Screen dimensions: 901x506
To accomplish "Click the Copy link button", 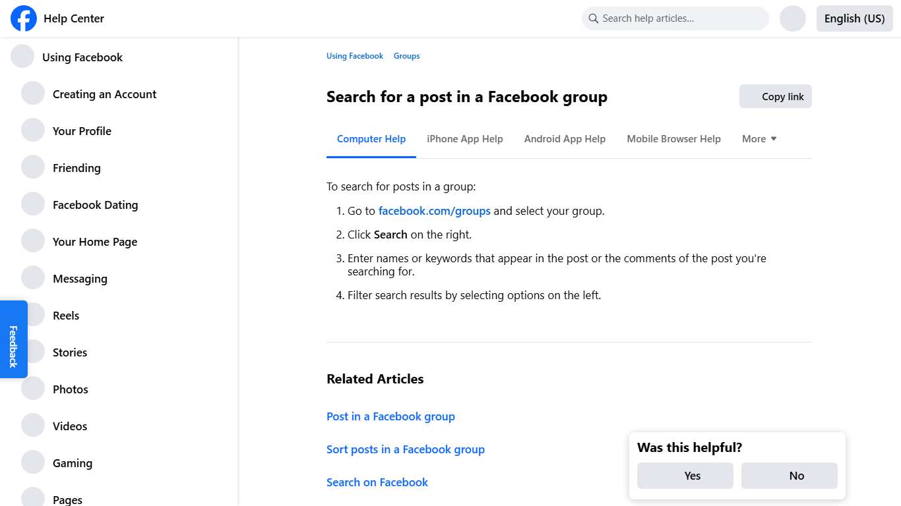I will [776, 96].
